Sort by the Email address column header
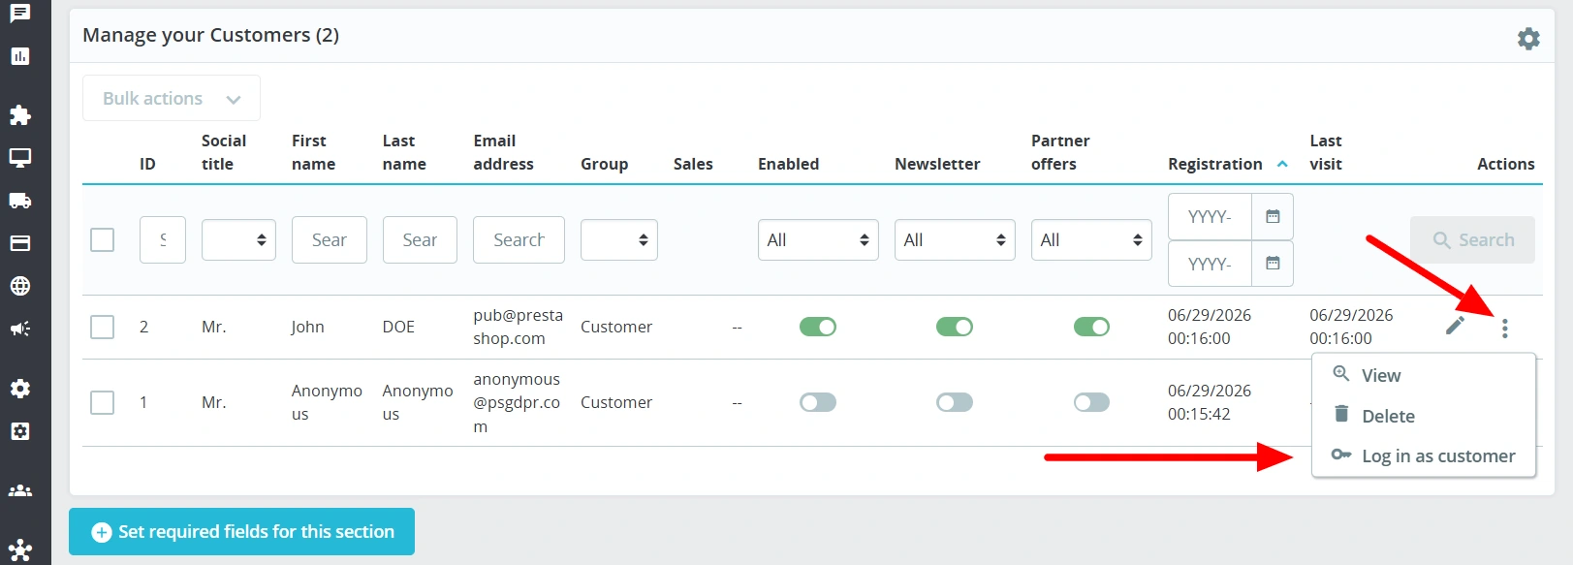1573x565 pixels. point(503,152)
